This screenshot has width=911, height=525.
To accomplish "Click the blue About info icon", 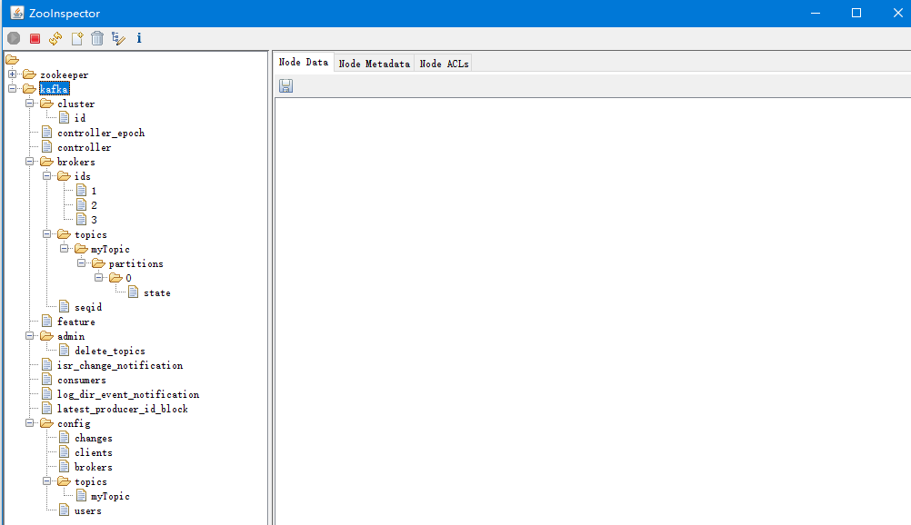I will 139,38.
